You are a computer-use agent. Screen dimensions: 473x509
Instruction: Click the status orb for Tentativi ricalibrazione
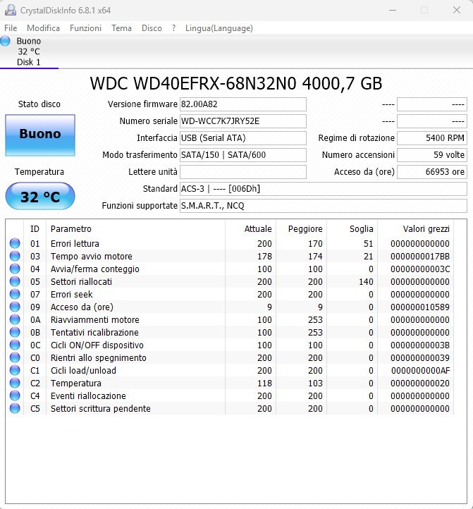click(x=15, y=332)
